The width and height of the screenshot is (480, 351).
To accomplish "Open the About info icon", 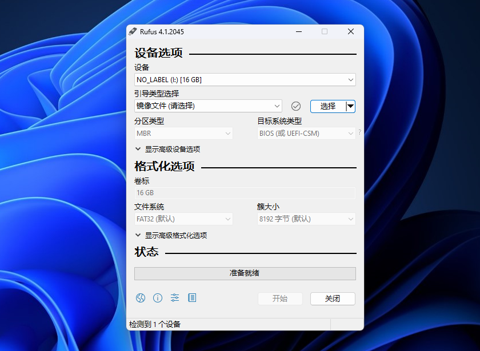I will (x=158, y=298).
